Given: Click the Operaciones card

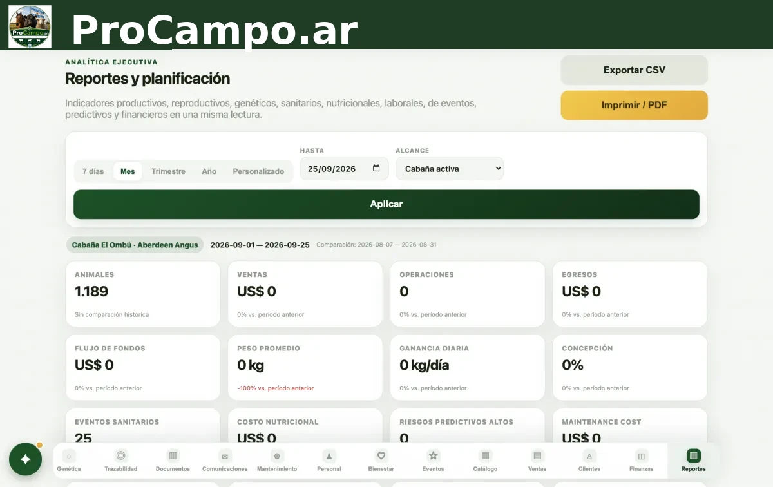Looking at the screenshot, I should (x=468, y=294).
